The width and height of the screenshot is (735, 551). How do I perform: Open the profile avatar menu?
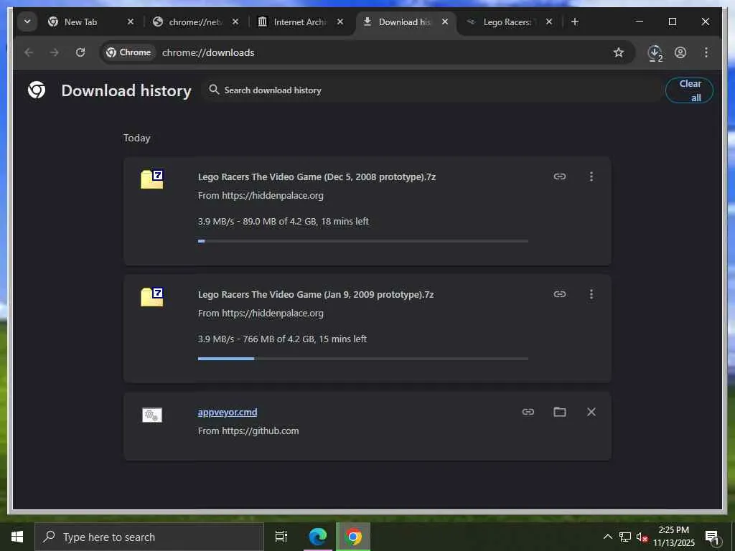[x=680, y=52]
